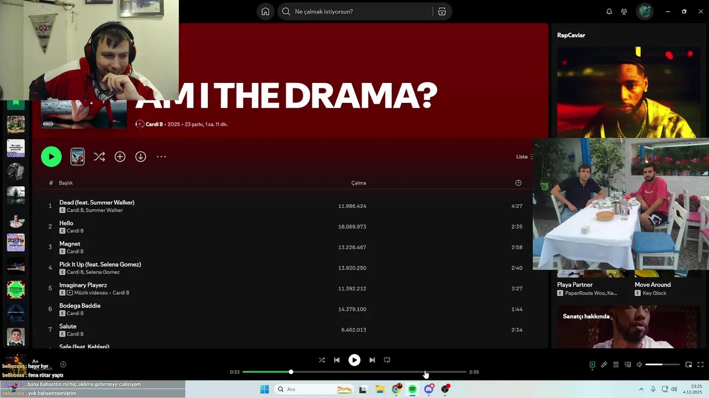Download the album with arrow circle icon
Screen dimensions: 709x398
pos(141,156)
